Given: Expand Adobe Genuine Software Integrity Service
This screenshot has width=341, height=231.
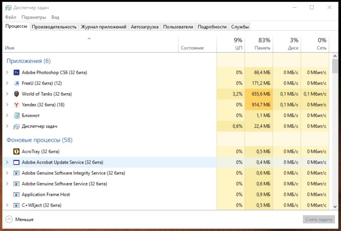Looking at the screenshot, I should coord(7,173).
